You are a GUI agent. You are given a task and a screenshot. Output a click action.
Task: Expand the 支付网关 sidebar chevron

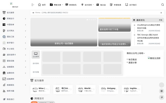25,31
